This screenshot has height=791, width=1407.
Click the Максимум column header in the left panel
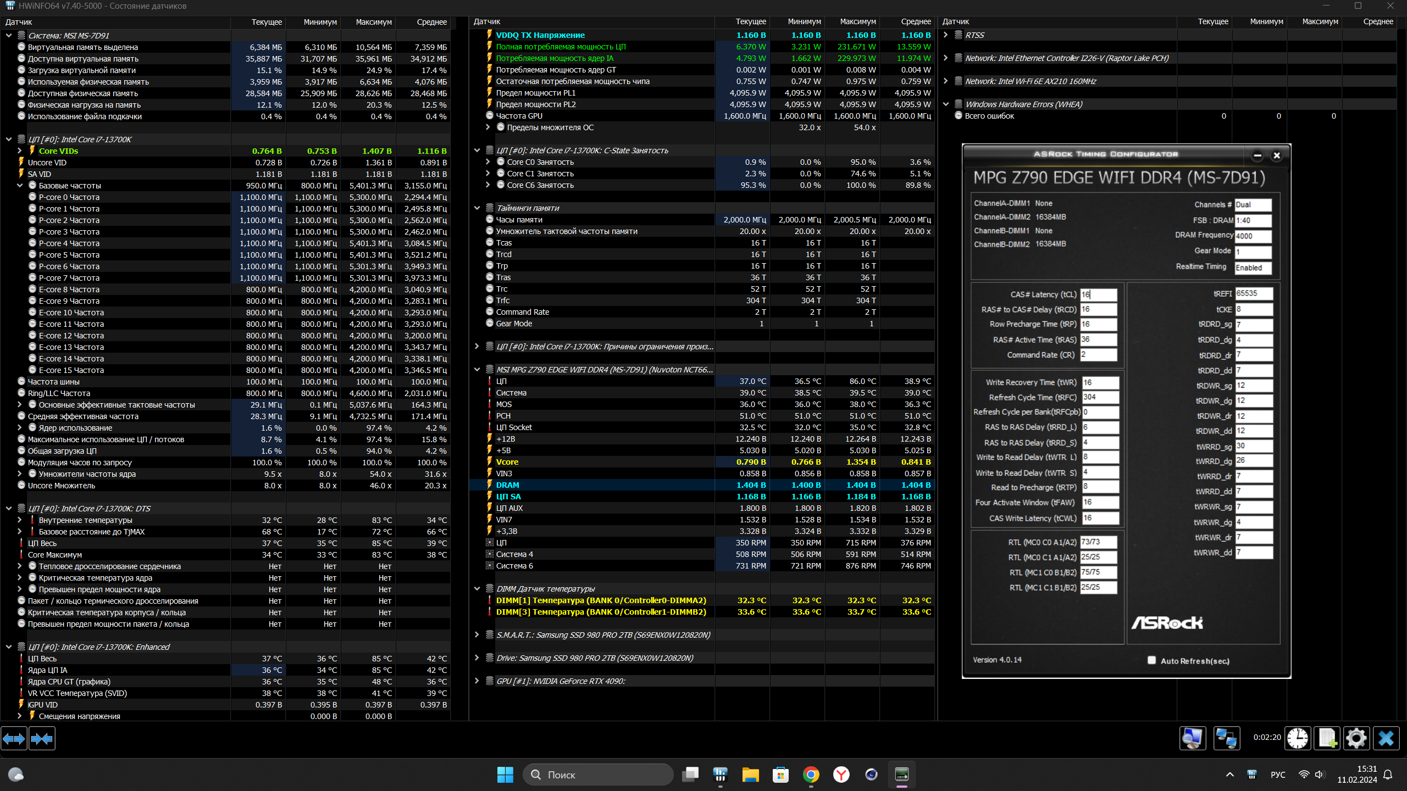click(x=373, y=22)
